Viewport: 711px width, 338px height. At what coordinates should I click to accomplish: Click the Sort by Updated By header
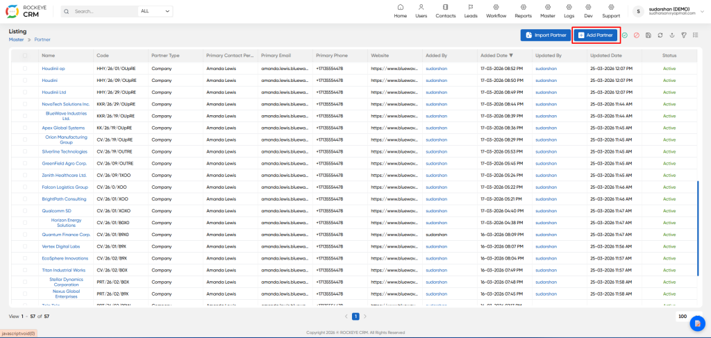pyautogui.click(x=549, y=56)
